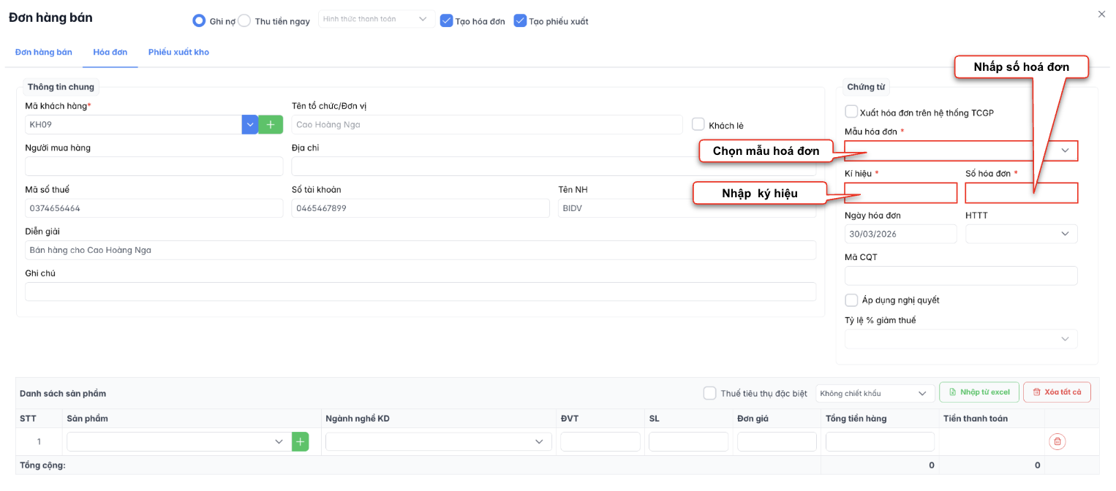Toggle the Tạo phiếu xuất checkbox
Image resolution: width=1116 pixels, height=491 pixels.
tap(520, 21)
